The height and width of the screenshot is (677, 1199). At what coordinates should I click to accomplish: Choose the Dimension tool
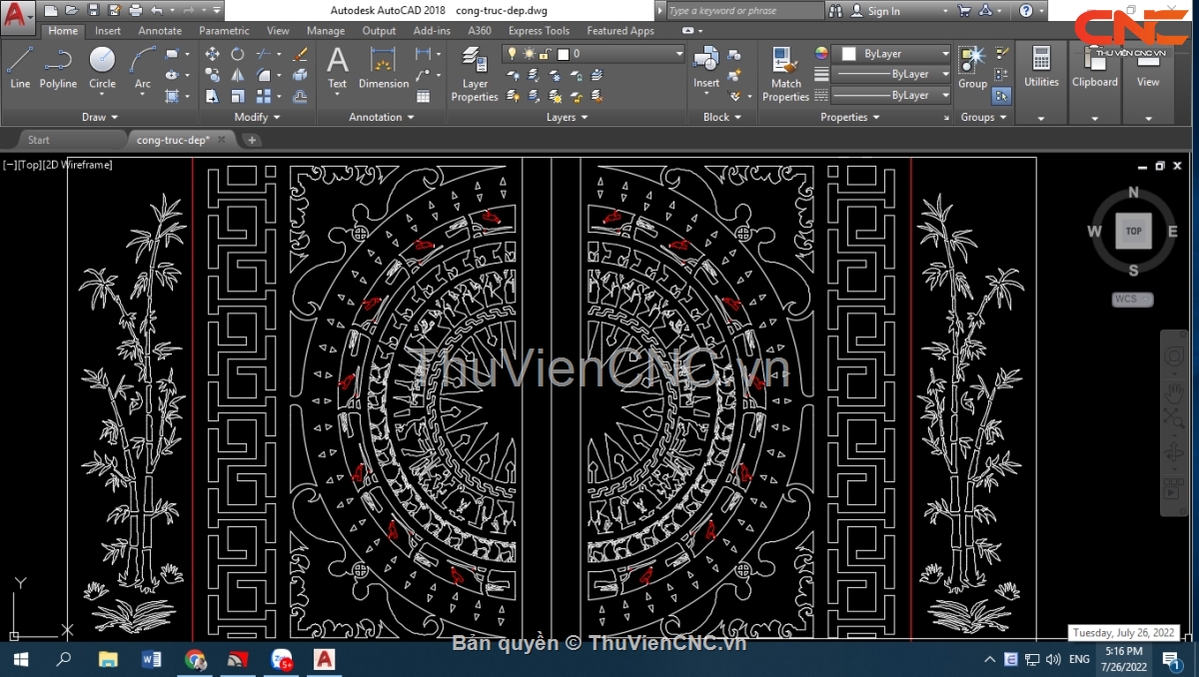coord(384,67)
